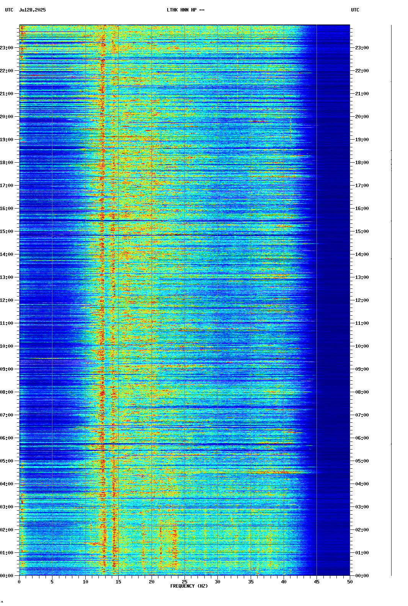Viewport: 408px width, 606px height.
Task: Click the 50 Hz tick label
Action: tap(350, 582)
